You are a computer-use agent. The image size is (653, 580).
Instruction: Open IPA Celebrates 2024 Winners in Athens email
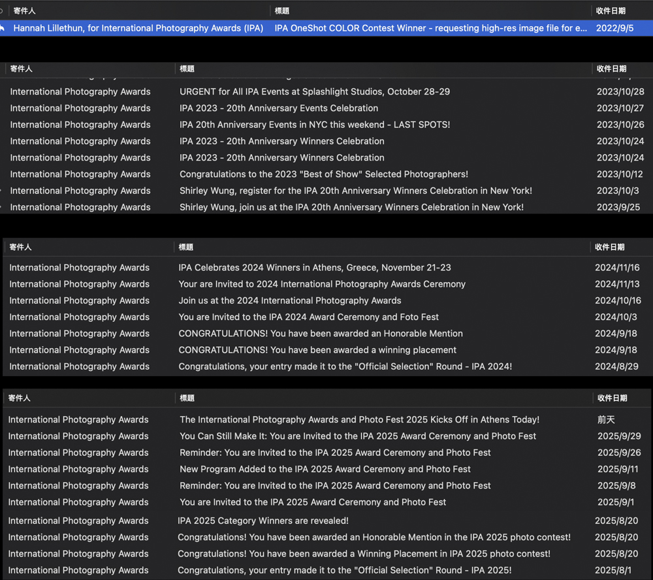pos(314,268)
